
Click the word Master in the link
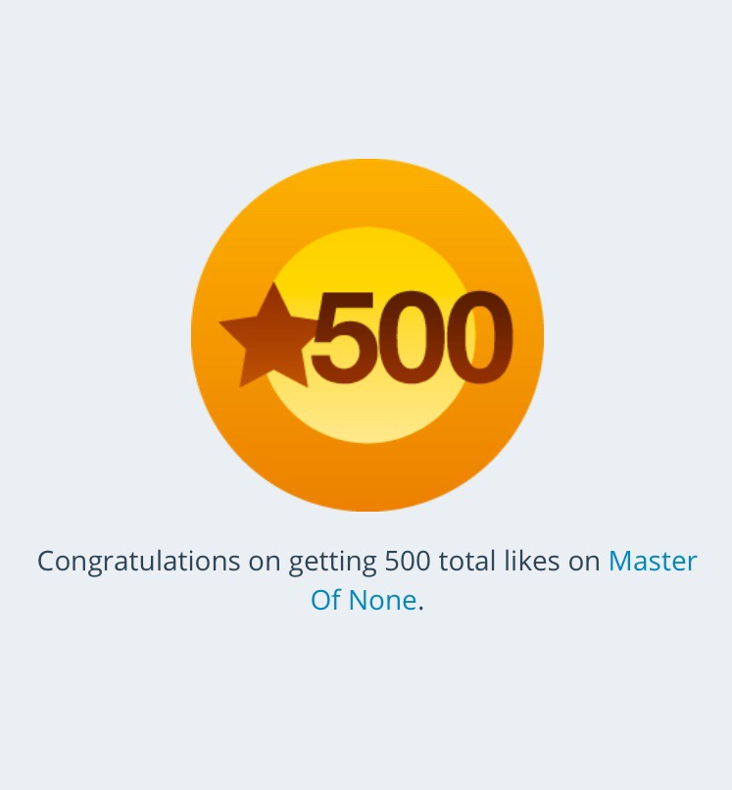tap(653, 561)
